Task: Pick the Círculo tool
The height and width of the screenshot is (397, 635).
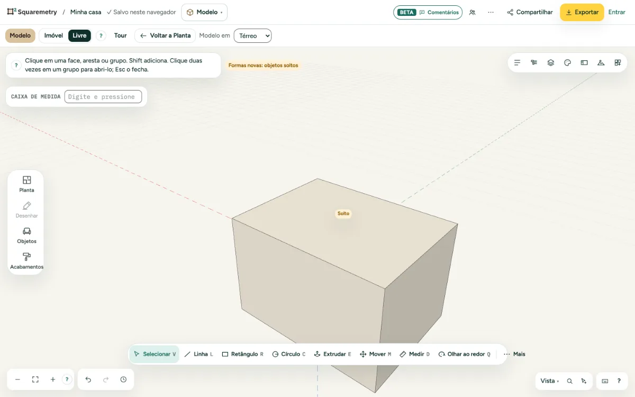Action: [289, 354]
